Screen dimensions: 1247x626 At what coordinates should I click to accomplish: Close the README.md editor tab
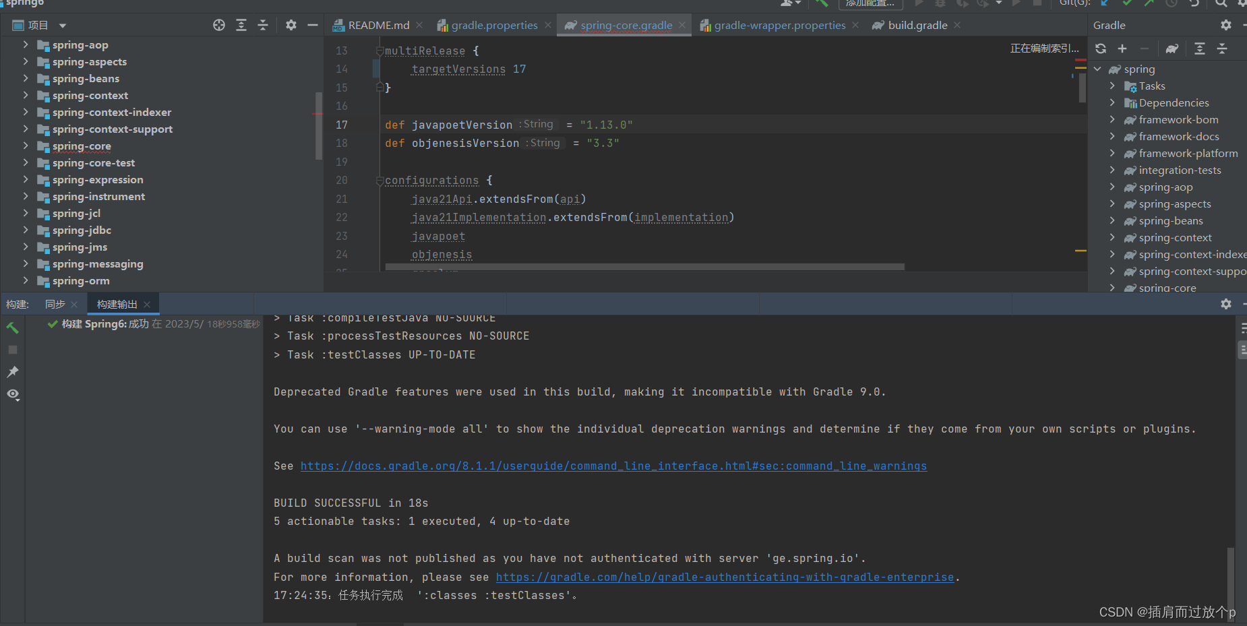pos(419,25)
